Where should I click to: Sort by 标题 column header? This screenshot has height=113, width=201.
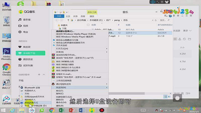(x=128, y=25)
